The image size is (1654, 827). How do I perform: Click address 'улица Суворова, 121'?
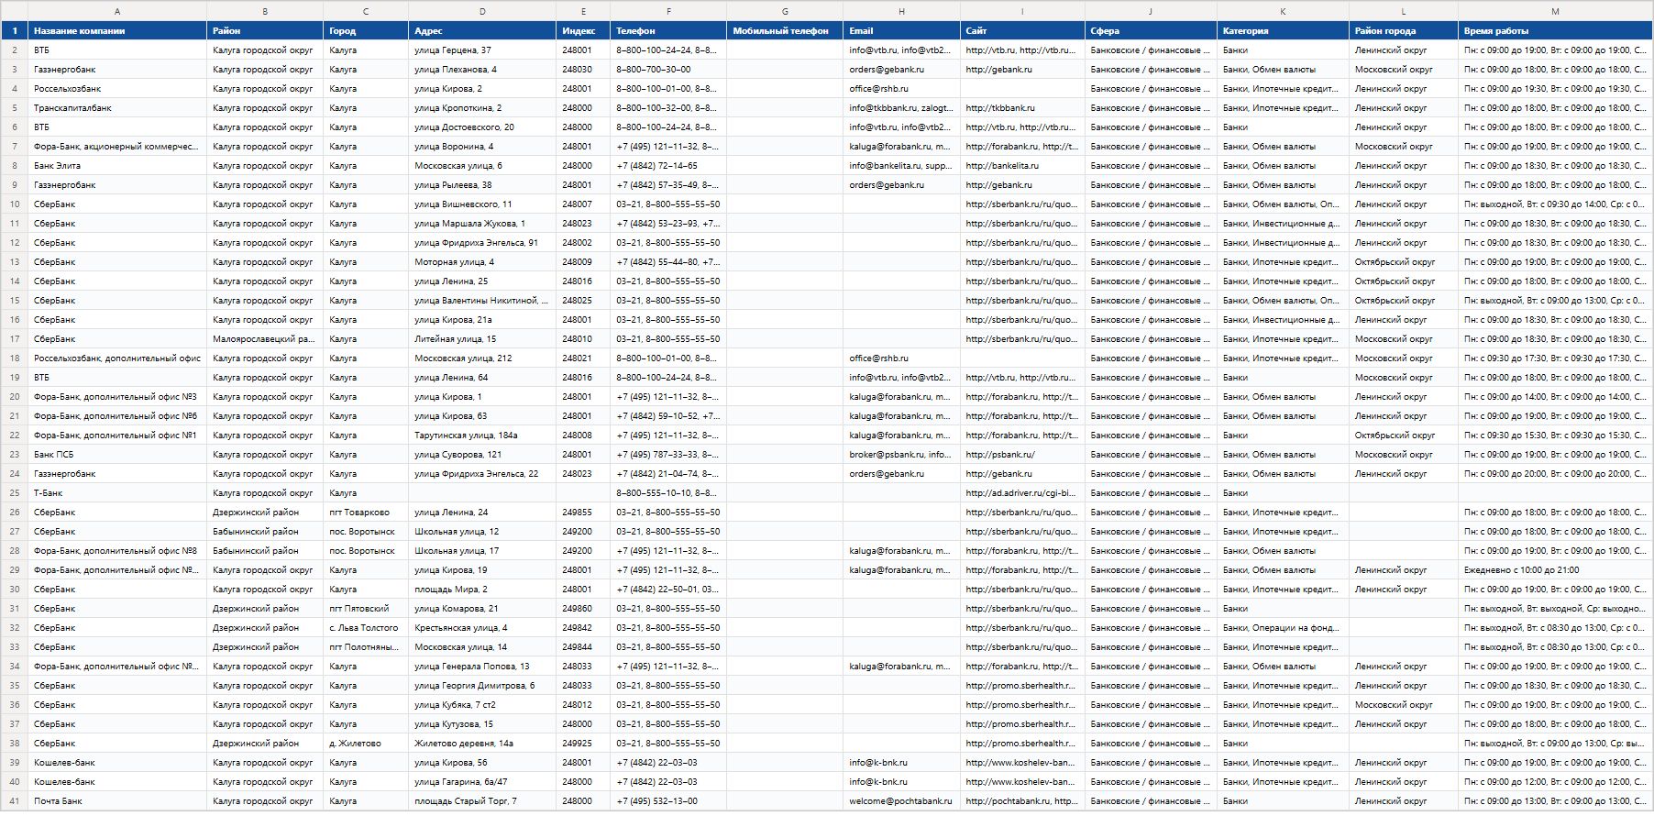(x=482, y=455)
